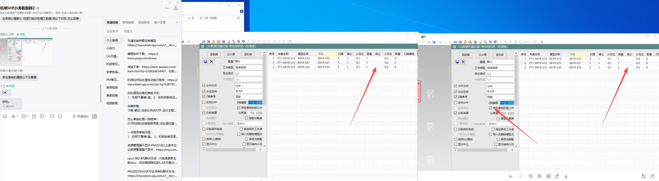Zoom in within the 图片 viewer

tap(540, 176)
